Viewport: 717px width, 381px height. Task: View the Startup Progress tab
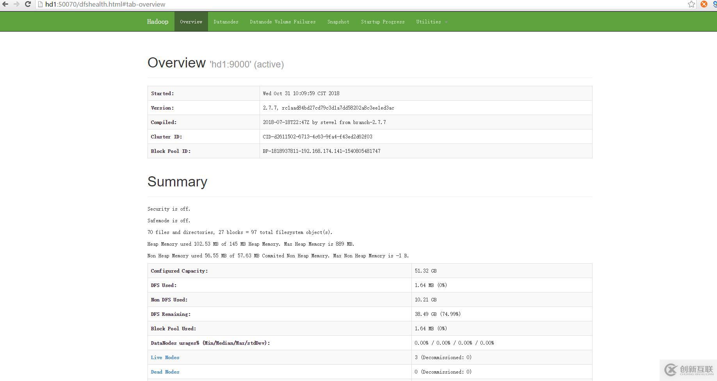point(383,21)
